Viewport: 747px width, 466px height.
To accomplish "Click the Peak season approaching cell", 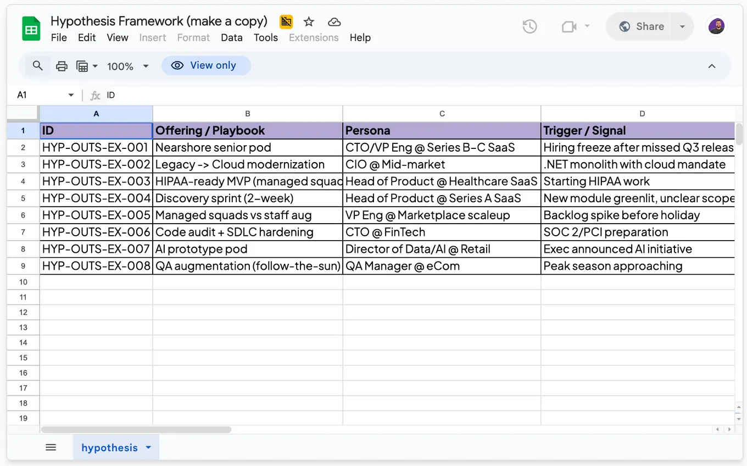I will 638,266.
